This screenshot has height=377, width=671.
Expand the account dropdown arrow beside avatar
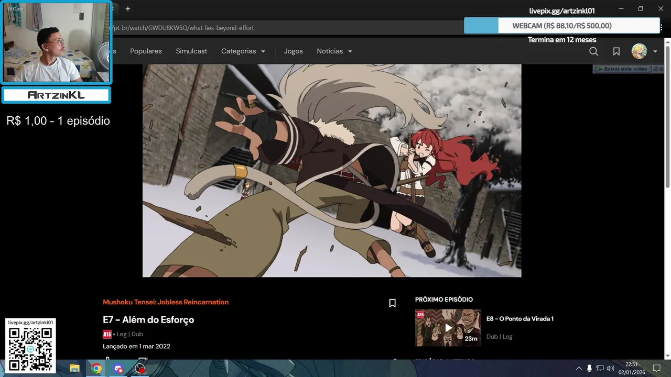655,52
